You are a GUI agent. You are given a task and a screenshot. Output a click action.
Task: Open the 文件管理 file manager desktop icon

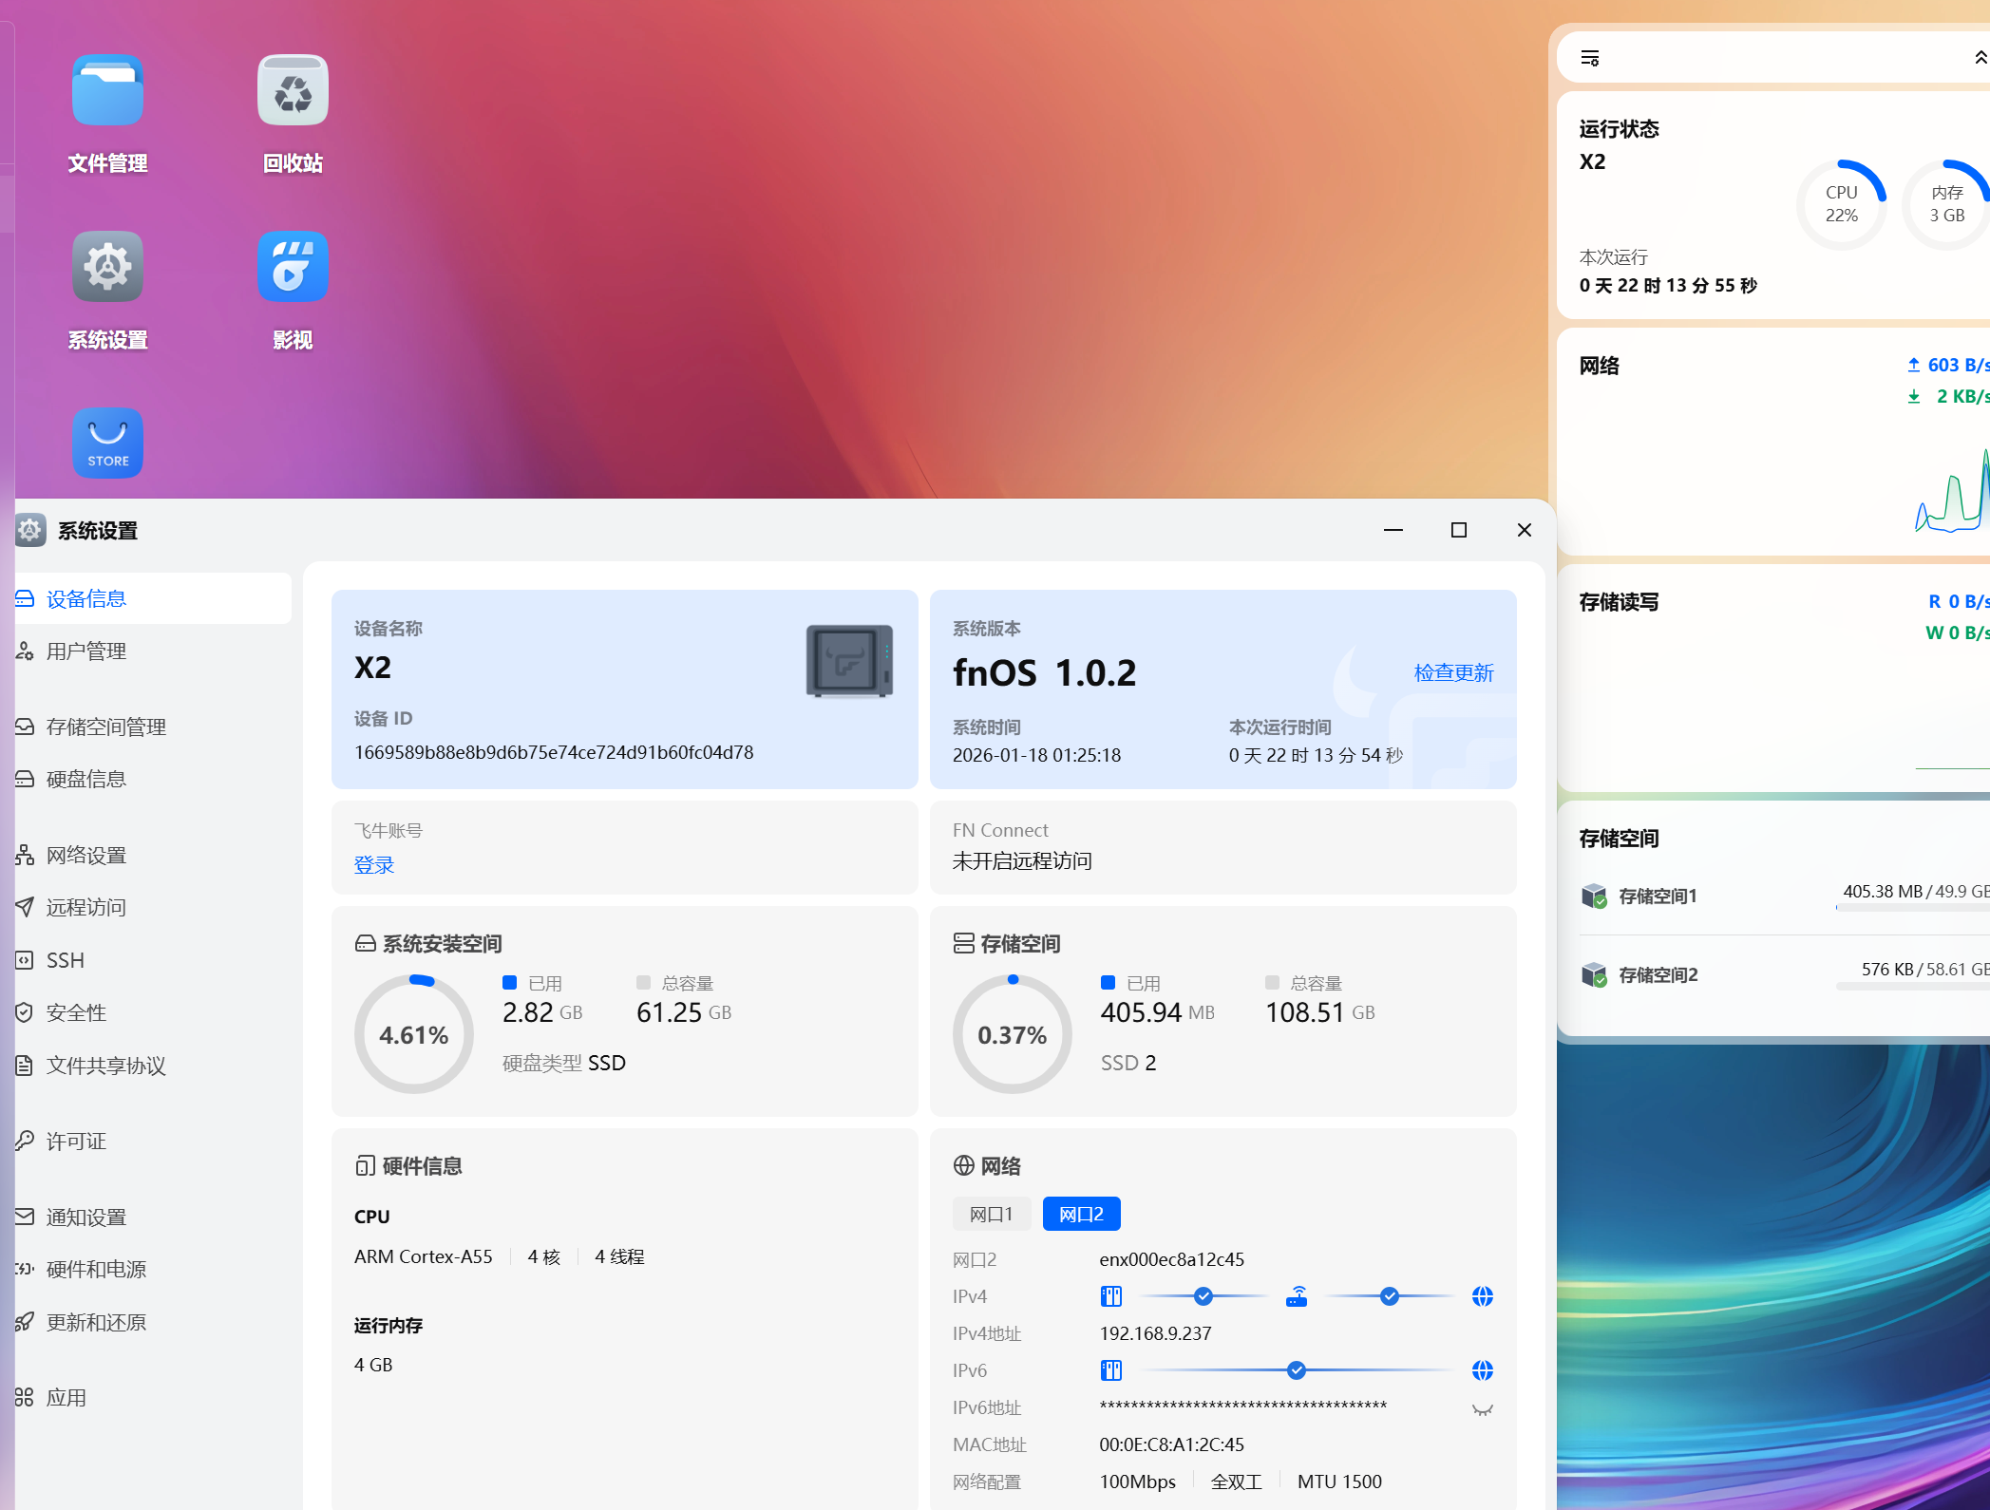coord(107,91)
